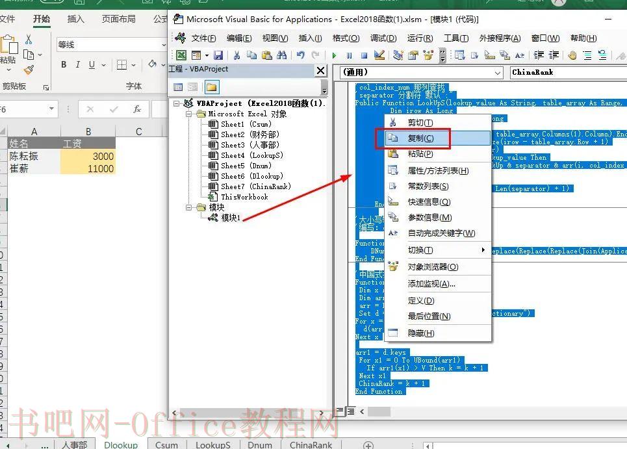Open the 调试(D) menu
Viewport: 627px width, 449px height.
tap(383, 38)
